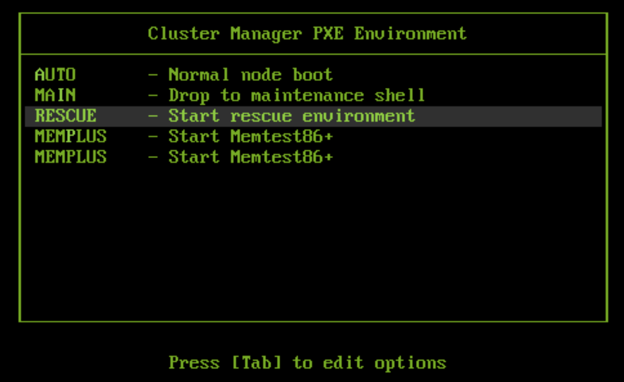Click the "Normal node boot" description
This screenshot has width=624, height=382.
tap(250, 75)
